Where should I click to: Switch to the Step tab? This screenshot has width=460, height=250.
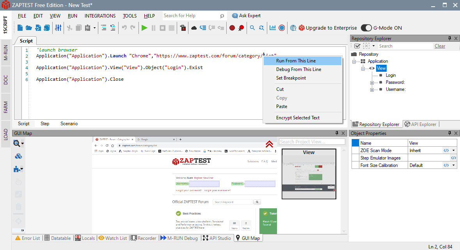point(45,124)
